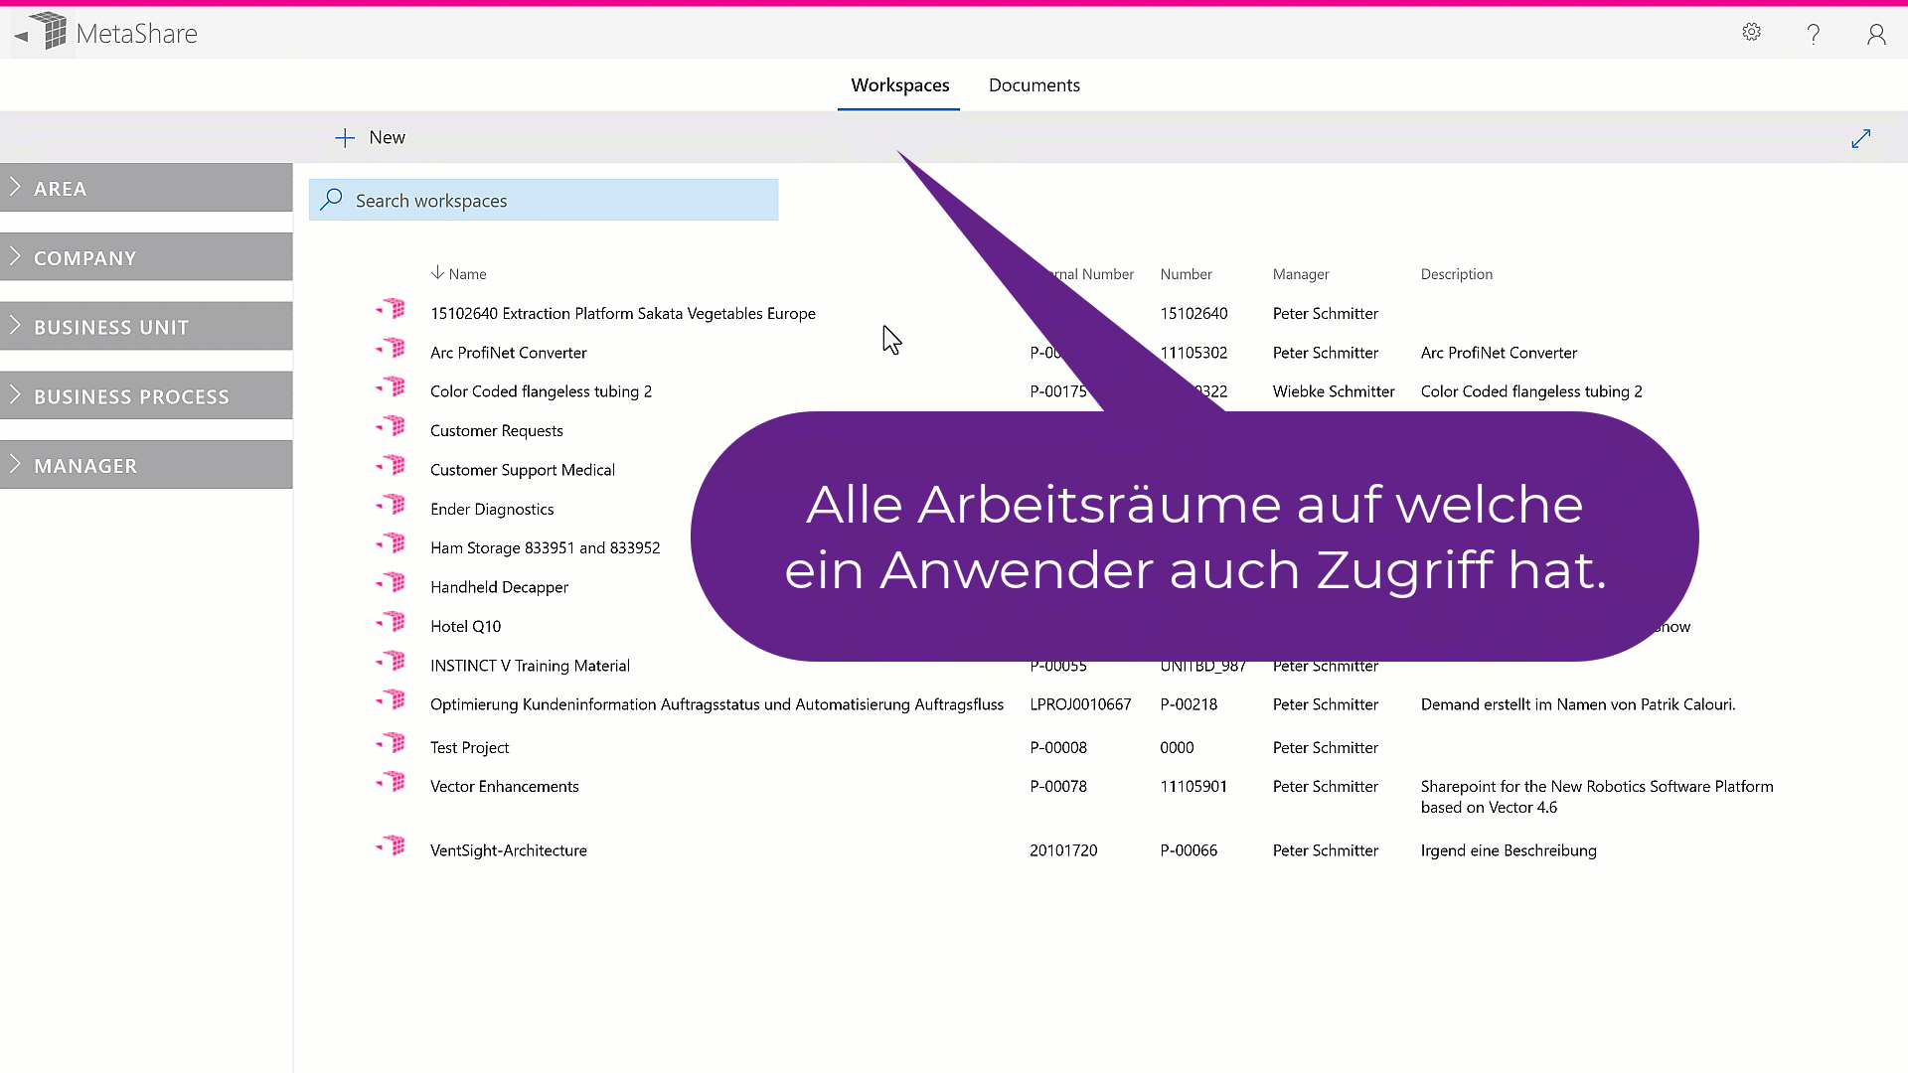1908x1073 pixels.
Task: Click workspace icon beside Arc ProfiNet Converter
Action: [393, 349]
